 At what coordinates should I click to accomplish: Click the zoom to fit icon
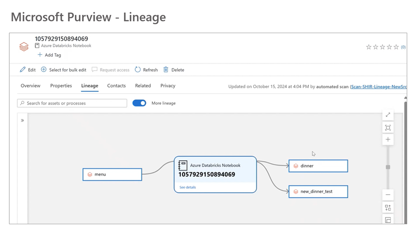click(388, 128)
